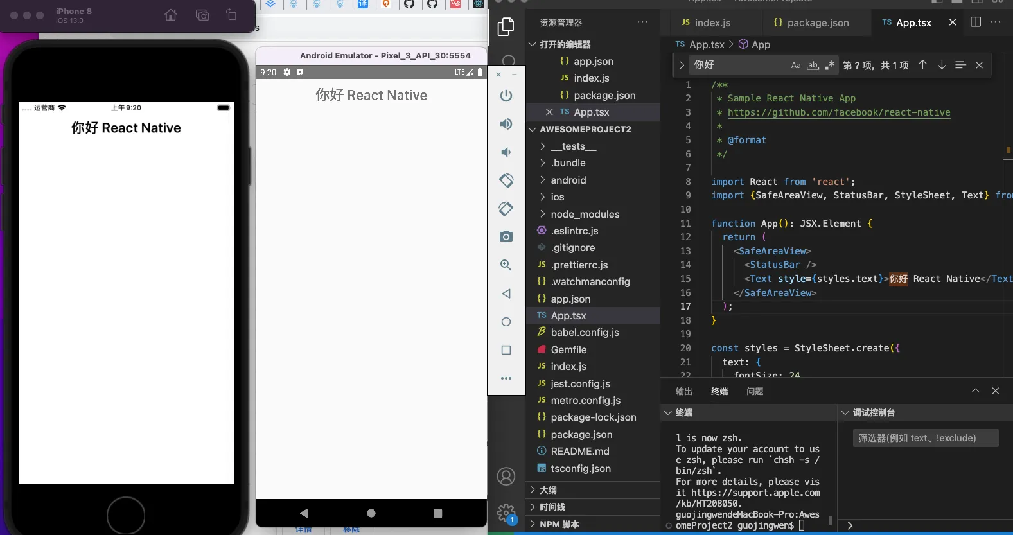
Task: Close the find widget
Action: pos(979,65)
